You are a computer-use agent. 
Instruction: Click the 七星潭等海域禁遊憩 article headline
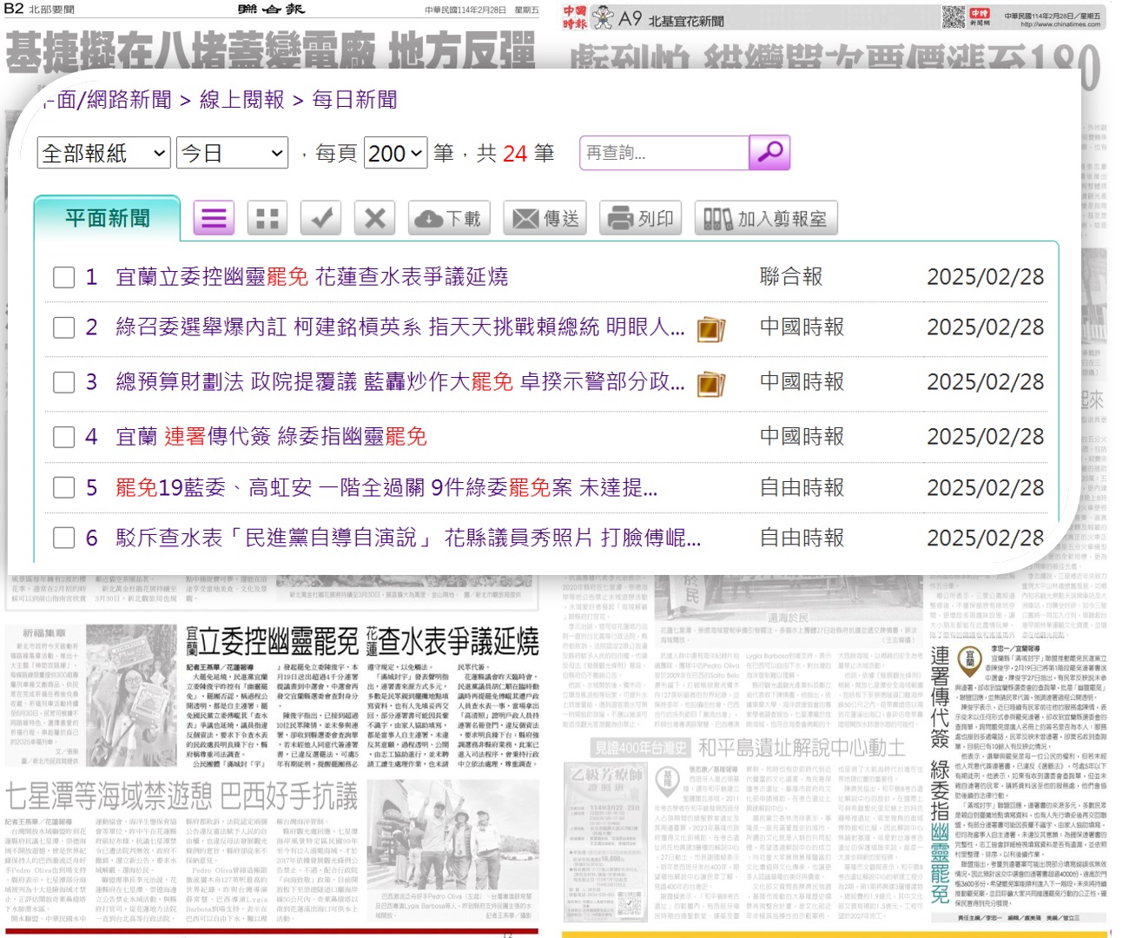(182, 796)
